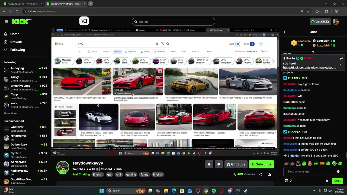Open Syztmz in Recommended list

click(x=25, y=155)
